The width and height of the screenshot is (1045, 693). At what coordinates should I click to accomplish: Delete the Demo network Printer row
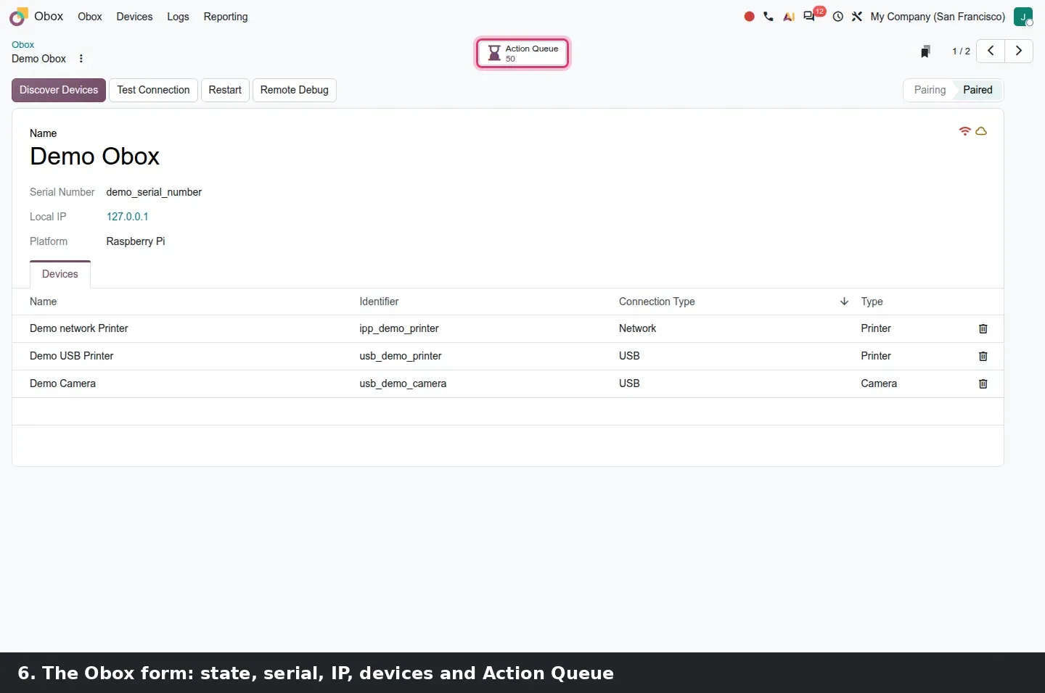pos(983,329)
